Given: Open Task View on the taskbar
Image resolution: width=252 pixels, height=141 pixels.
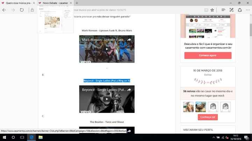Looking at the screenshot, I should click(22, 137).
